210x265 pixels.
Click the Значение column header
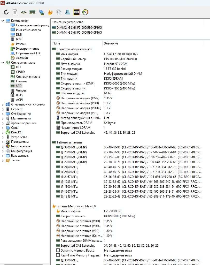coord(153,43)
